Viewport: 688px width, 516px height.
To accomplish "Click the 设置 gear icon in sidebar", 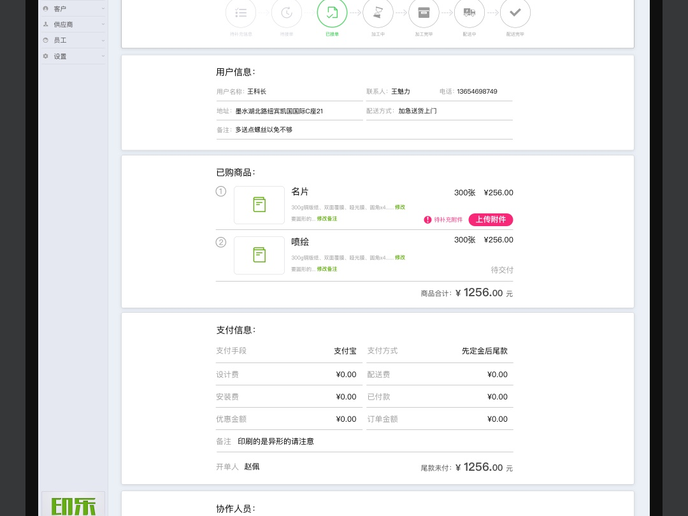I will click(45, 56).
